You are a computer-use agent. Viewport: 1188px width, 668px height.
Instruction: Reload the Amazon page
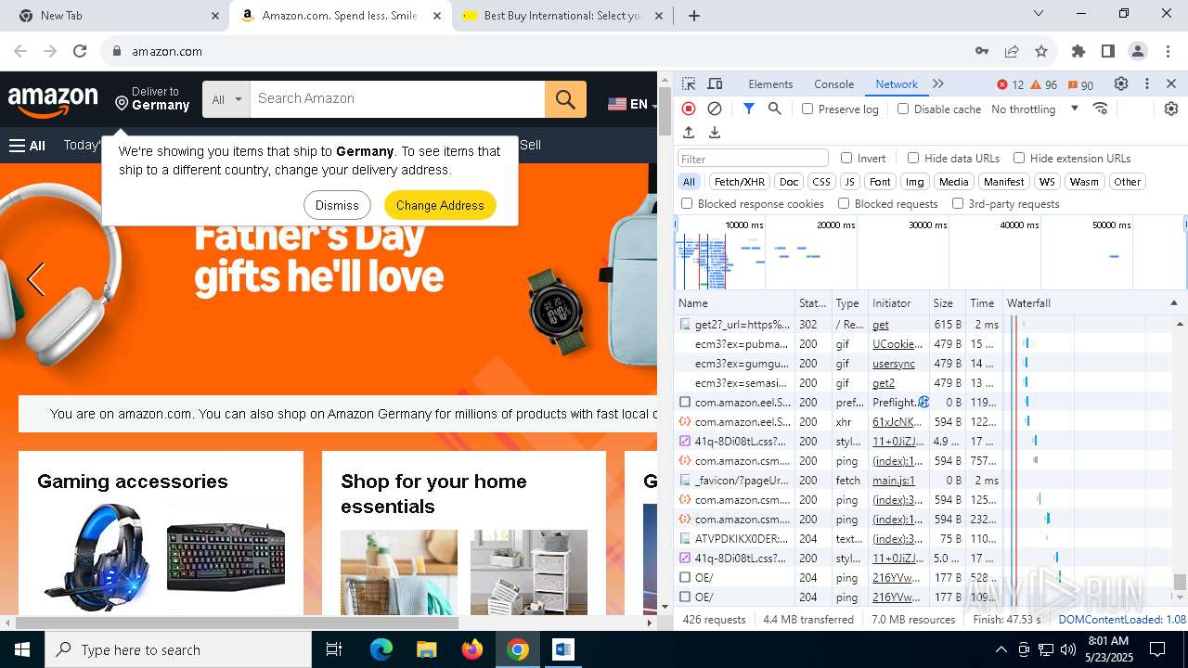click(80, 51)
